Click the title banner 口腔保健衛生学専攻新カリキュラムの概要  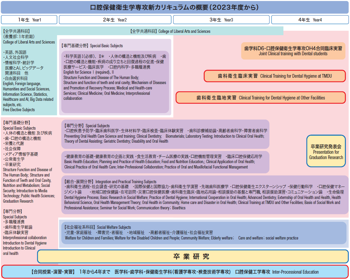tap(175, 7)
